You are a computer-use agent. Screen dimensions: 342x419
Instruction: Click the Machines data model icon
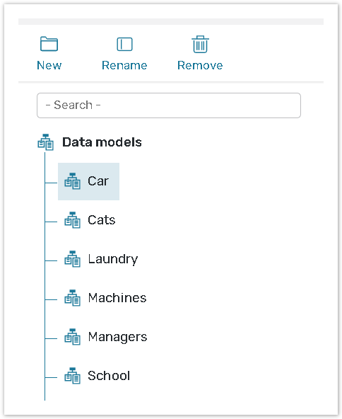coord(72,298)
